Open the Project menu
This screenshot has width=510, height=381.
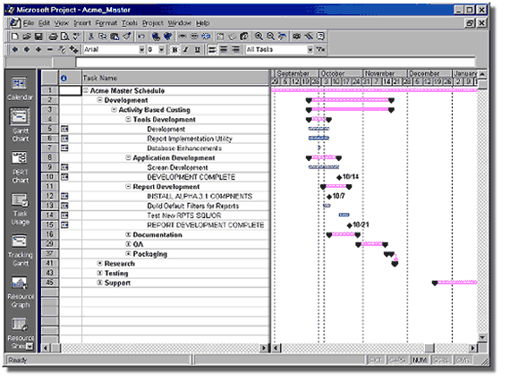tap(152, 23)
